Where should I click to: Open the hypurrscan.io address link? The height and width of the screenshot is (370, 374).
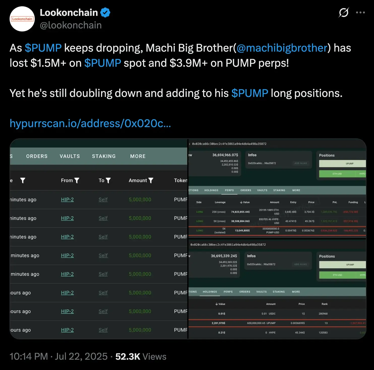pos(90,123)
